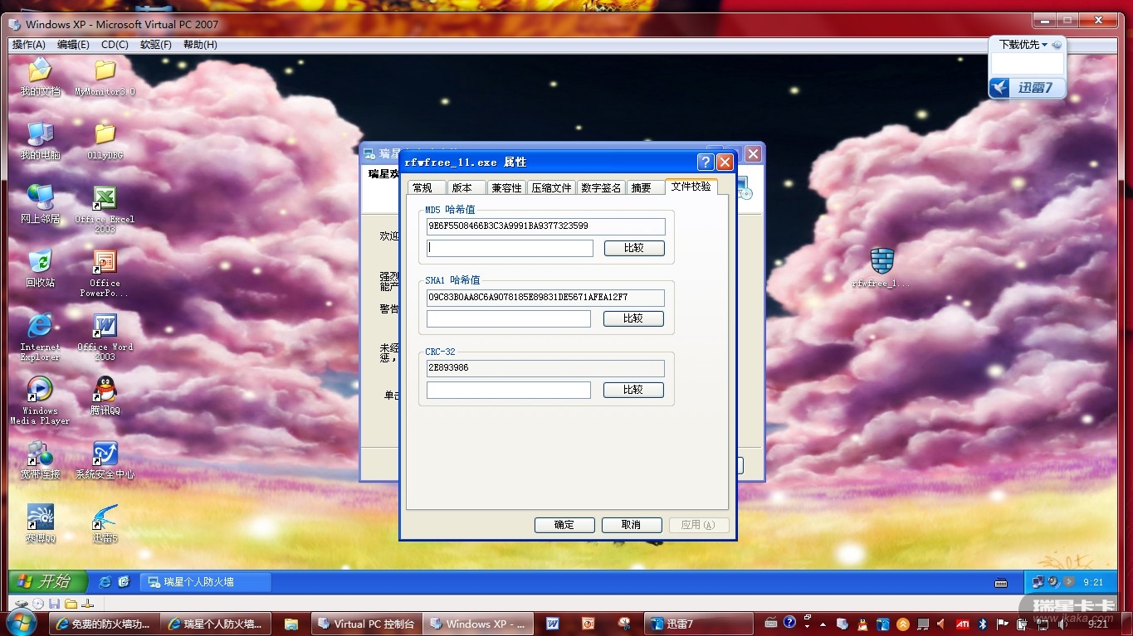Confirm with the 确定 button
This screenshot has height=636, width=1133.
(564, 525)
